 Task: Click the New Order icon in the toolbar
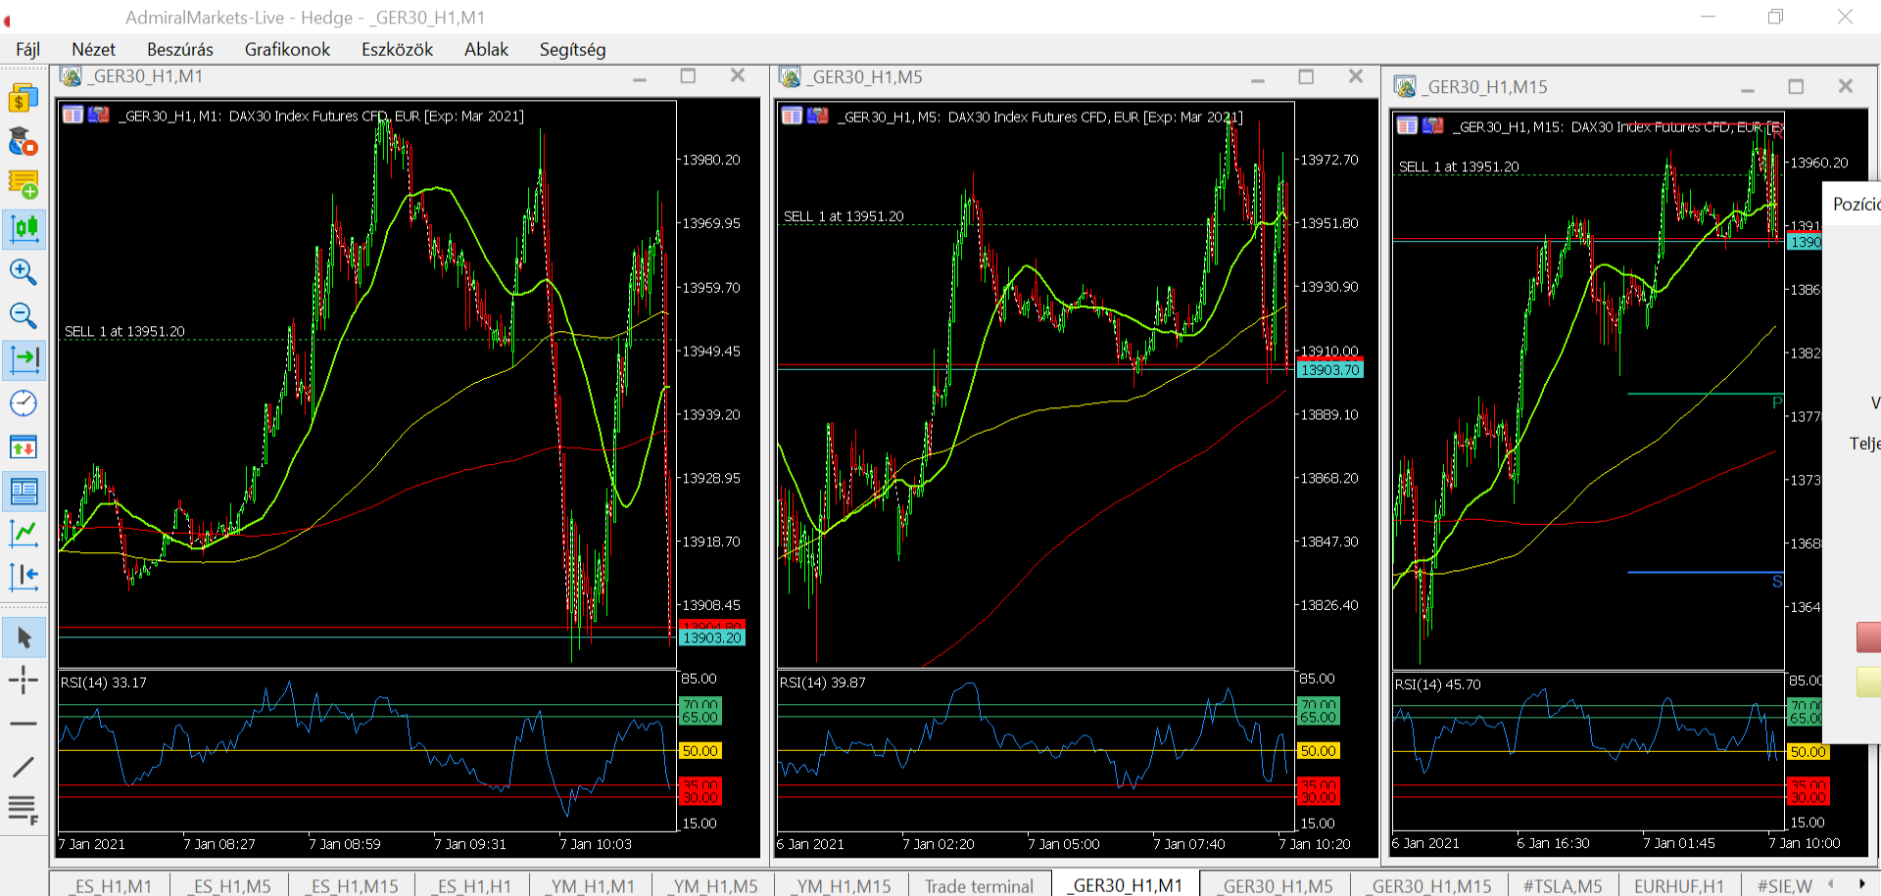24,184
